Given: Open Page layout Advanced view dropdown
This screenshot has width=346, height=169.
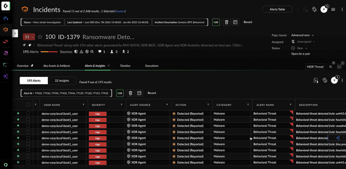Looking at the screenshot, I should 302,35.
